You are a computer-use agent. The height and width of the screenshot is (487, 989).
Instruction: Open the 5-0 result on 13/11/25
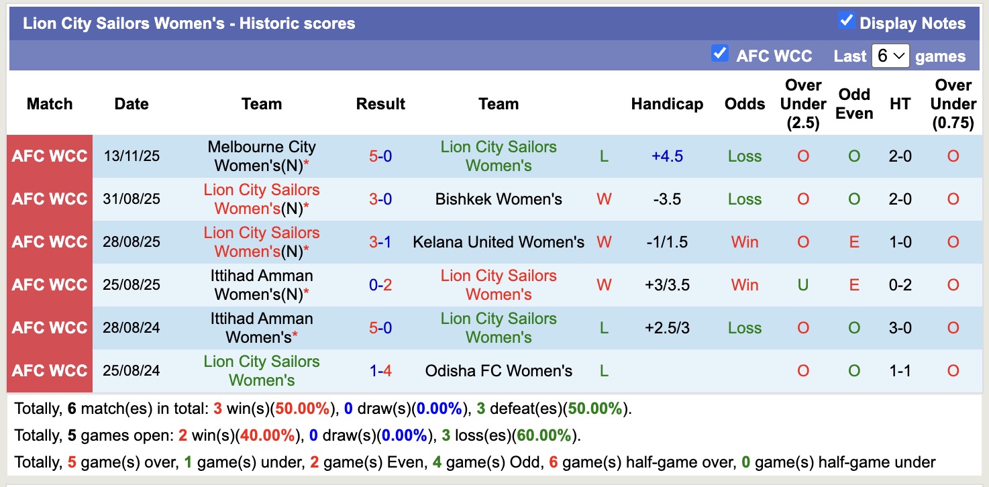tap(380, 156)
